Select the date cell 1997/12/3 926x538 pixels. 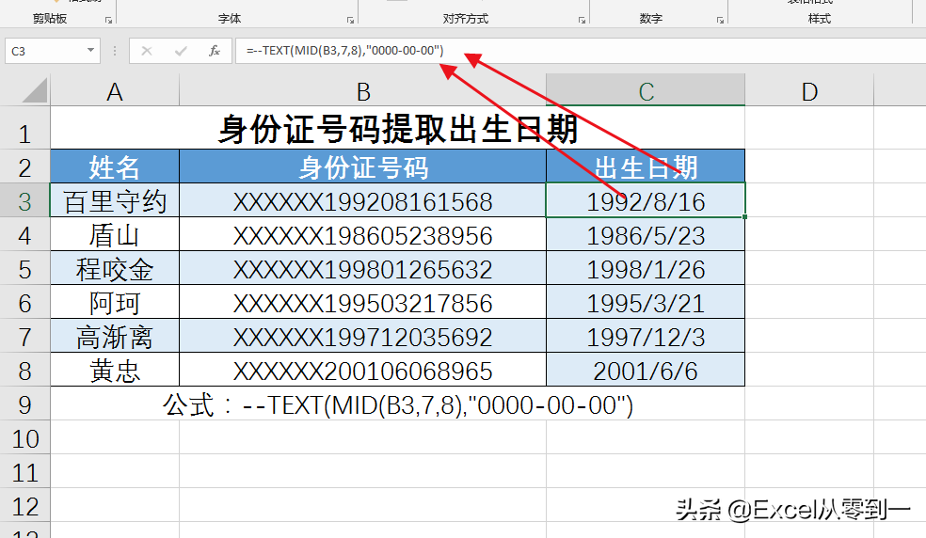[x=646, y=336]
